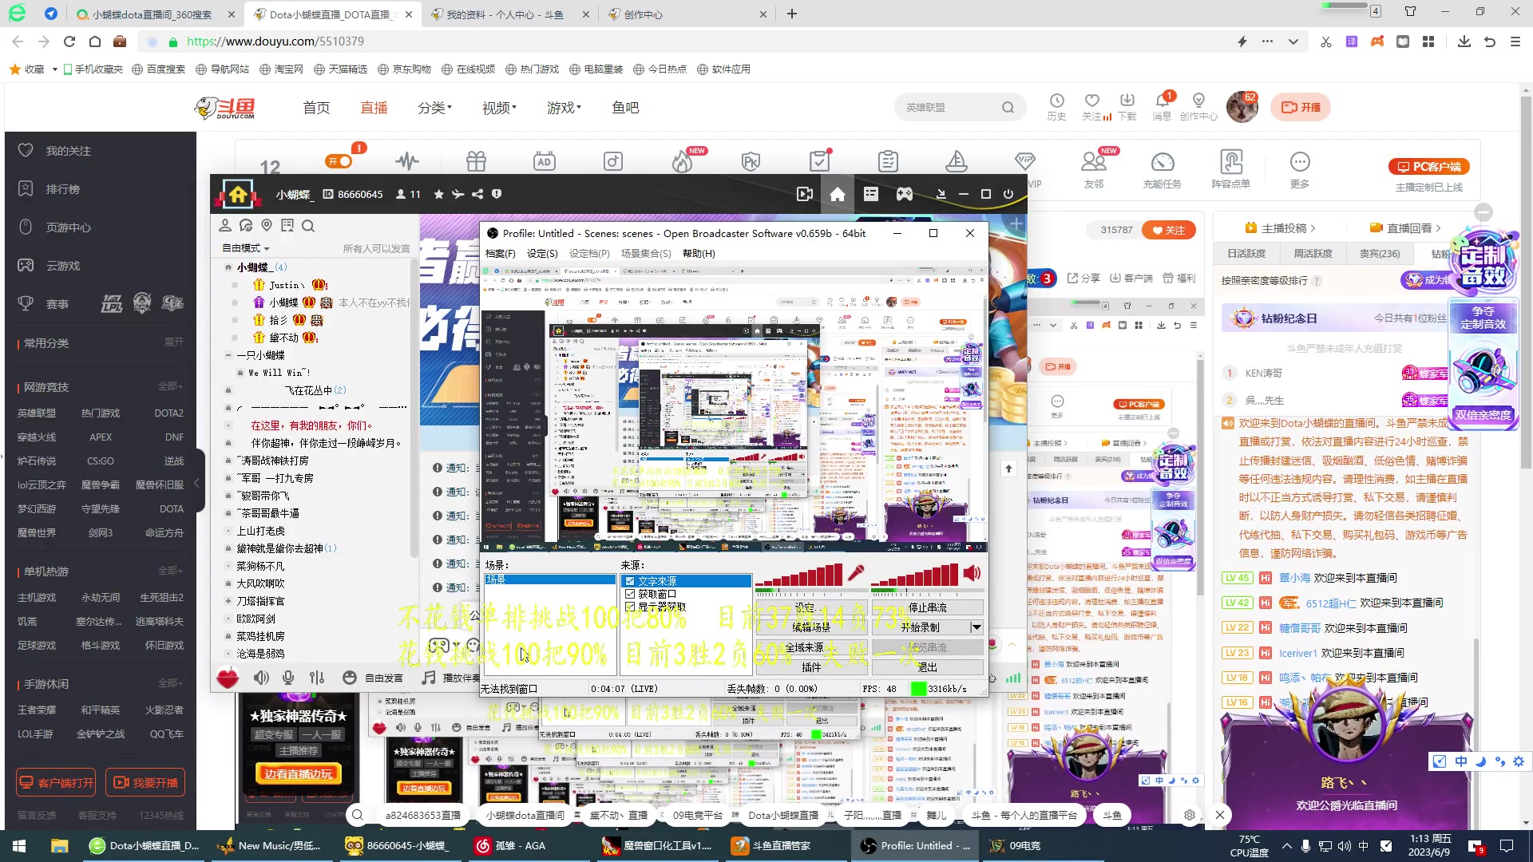The width and height of the screenshot is (1533, 862).
Task: Click the 我要开播 button in sidebar
Action: coord(145,782)
